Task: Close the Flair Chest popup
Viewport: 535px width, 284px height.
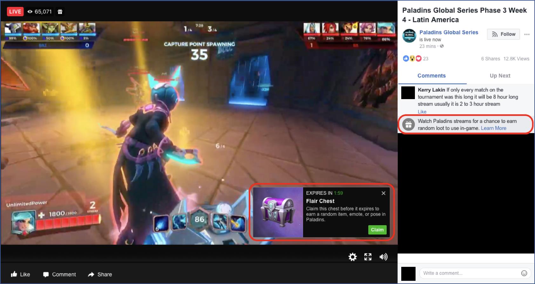Action: (x=383, y=193)
